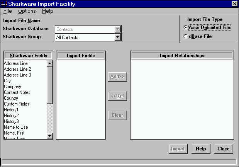Open the Help menu

[x=47, y=11]
